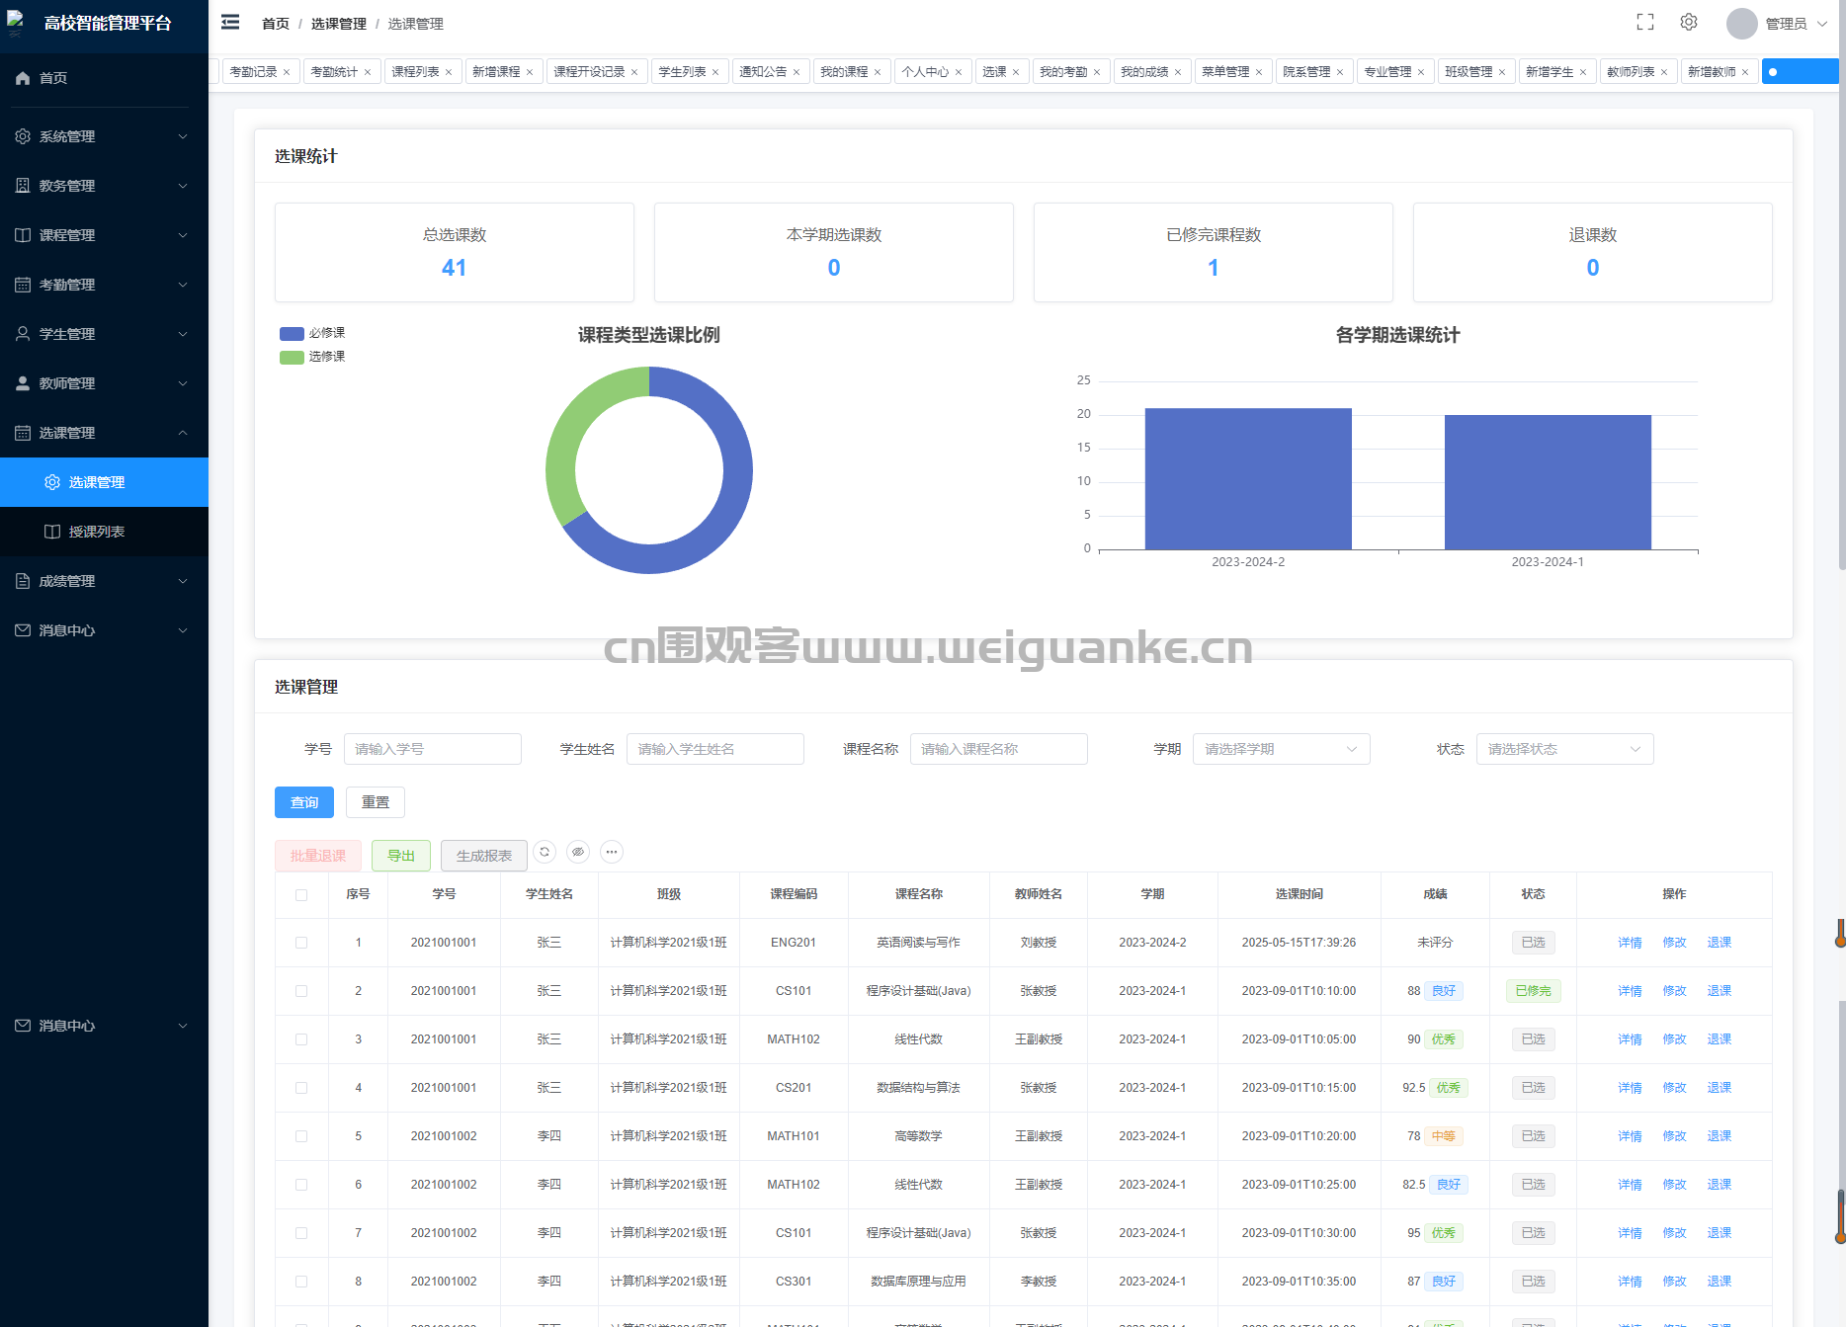Enter fullscreen mode via the top bar icon
The width and height of the screenshot is (1846, 1327).
(1645, 23)
